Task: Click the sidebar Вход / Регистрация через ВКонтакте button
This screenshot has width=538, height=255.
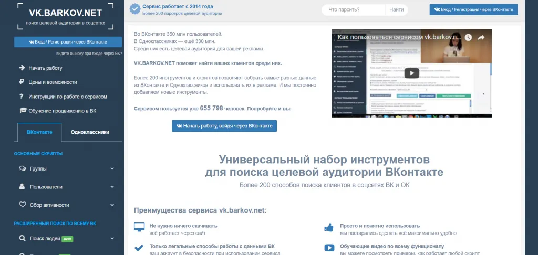Action: 68,42
